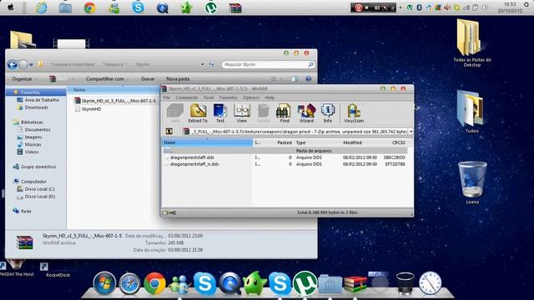Viewport: 534px width, 300px height.
Task: Change view mode icon in Explorer toolbar
Action: click(x=273, y=79)
